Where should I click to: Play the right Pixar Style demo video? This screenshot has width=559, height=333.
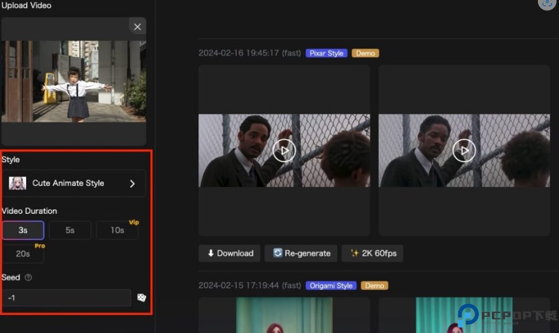(x=464, y=150)
